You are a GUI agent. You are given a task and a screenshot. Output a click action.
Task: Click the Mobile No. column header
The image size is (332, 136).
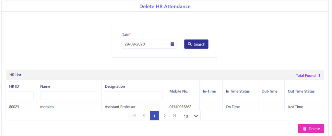click(x=179, y=91)
